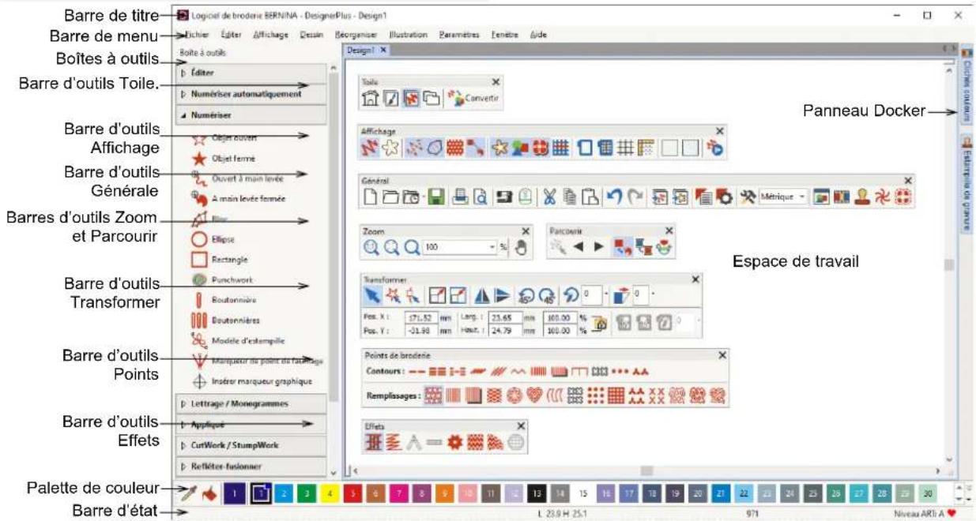Select the blue arrow Select tool in Transformer
This screenshot has width=976, height=521.
(371, 295)
